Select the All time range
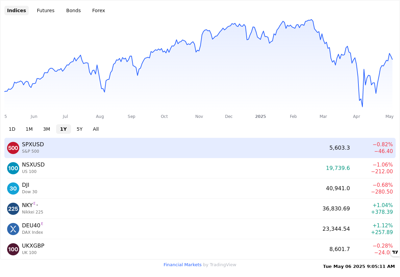Screen dimensions: 400x277 (x=96, y=129)
